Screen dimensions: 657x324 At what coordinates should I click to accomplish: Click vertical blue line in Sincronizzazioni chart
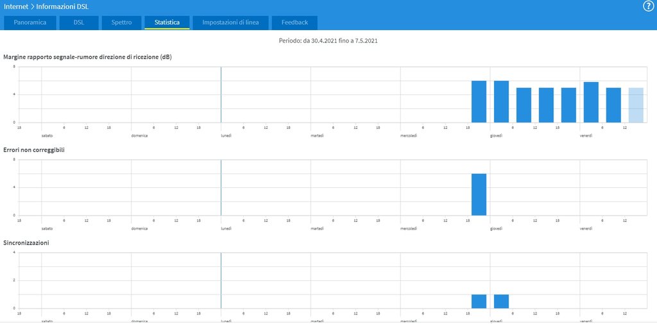(x=221, y=280)
